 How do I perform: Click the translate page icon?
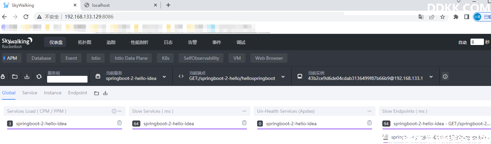point(421,17)
